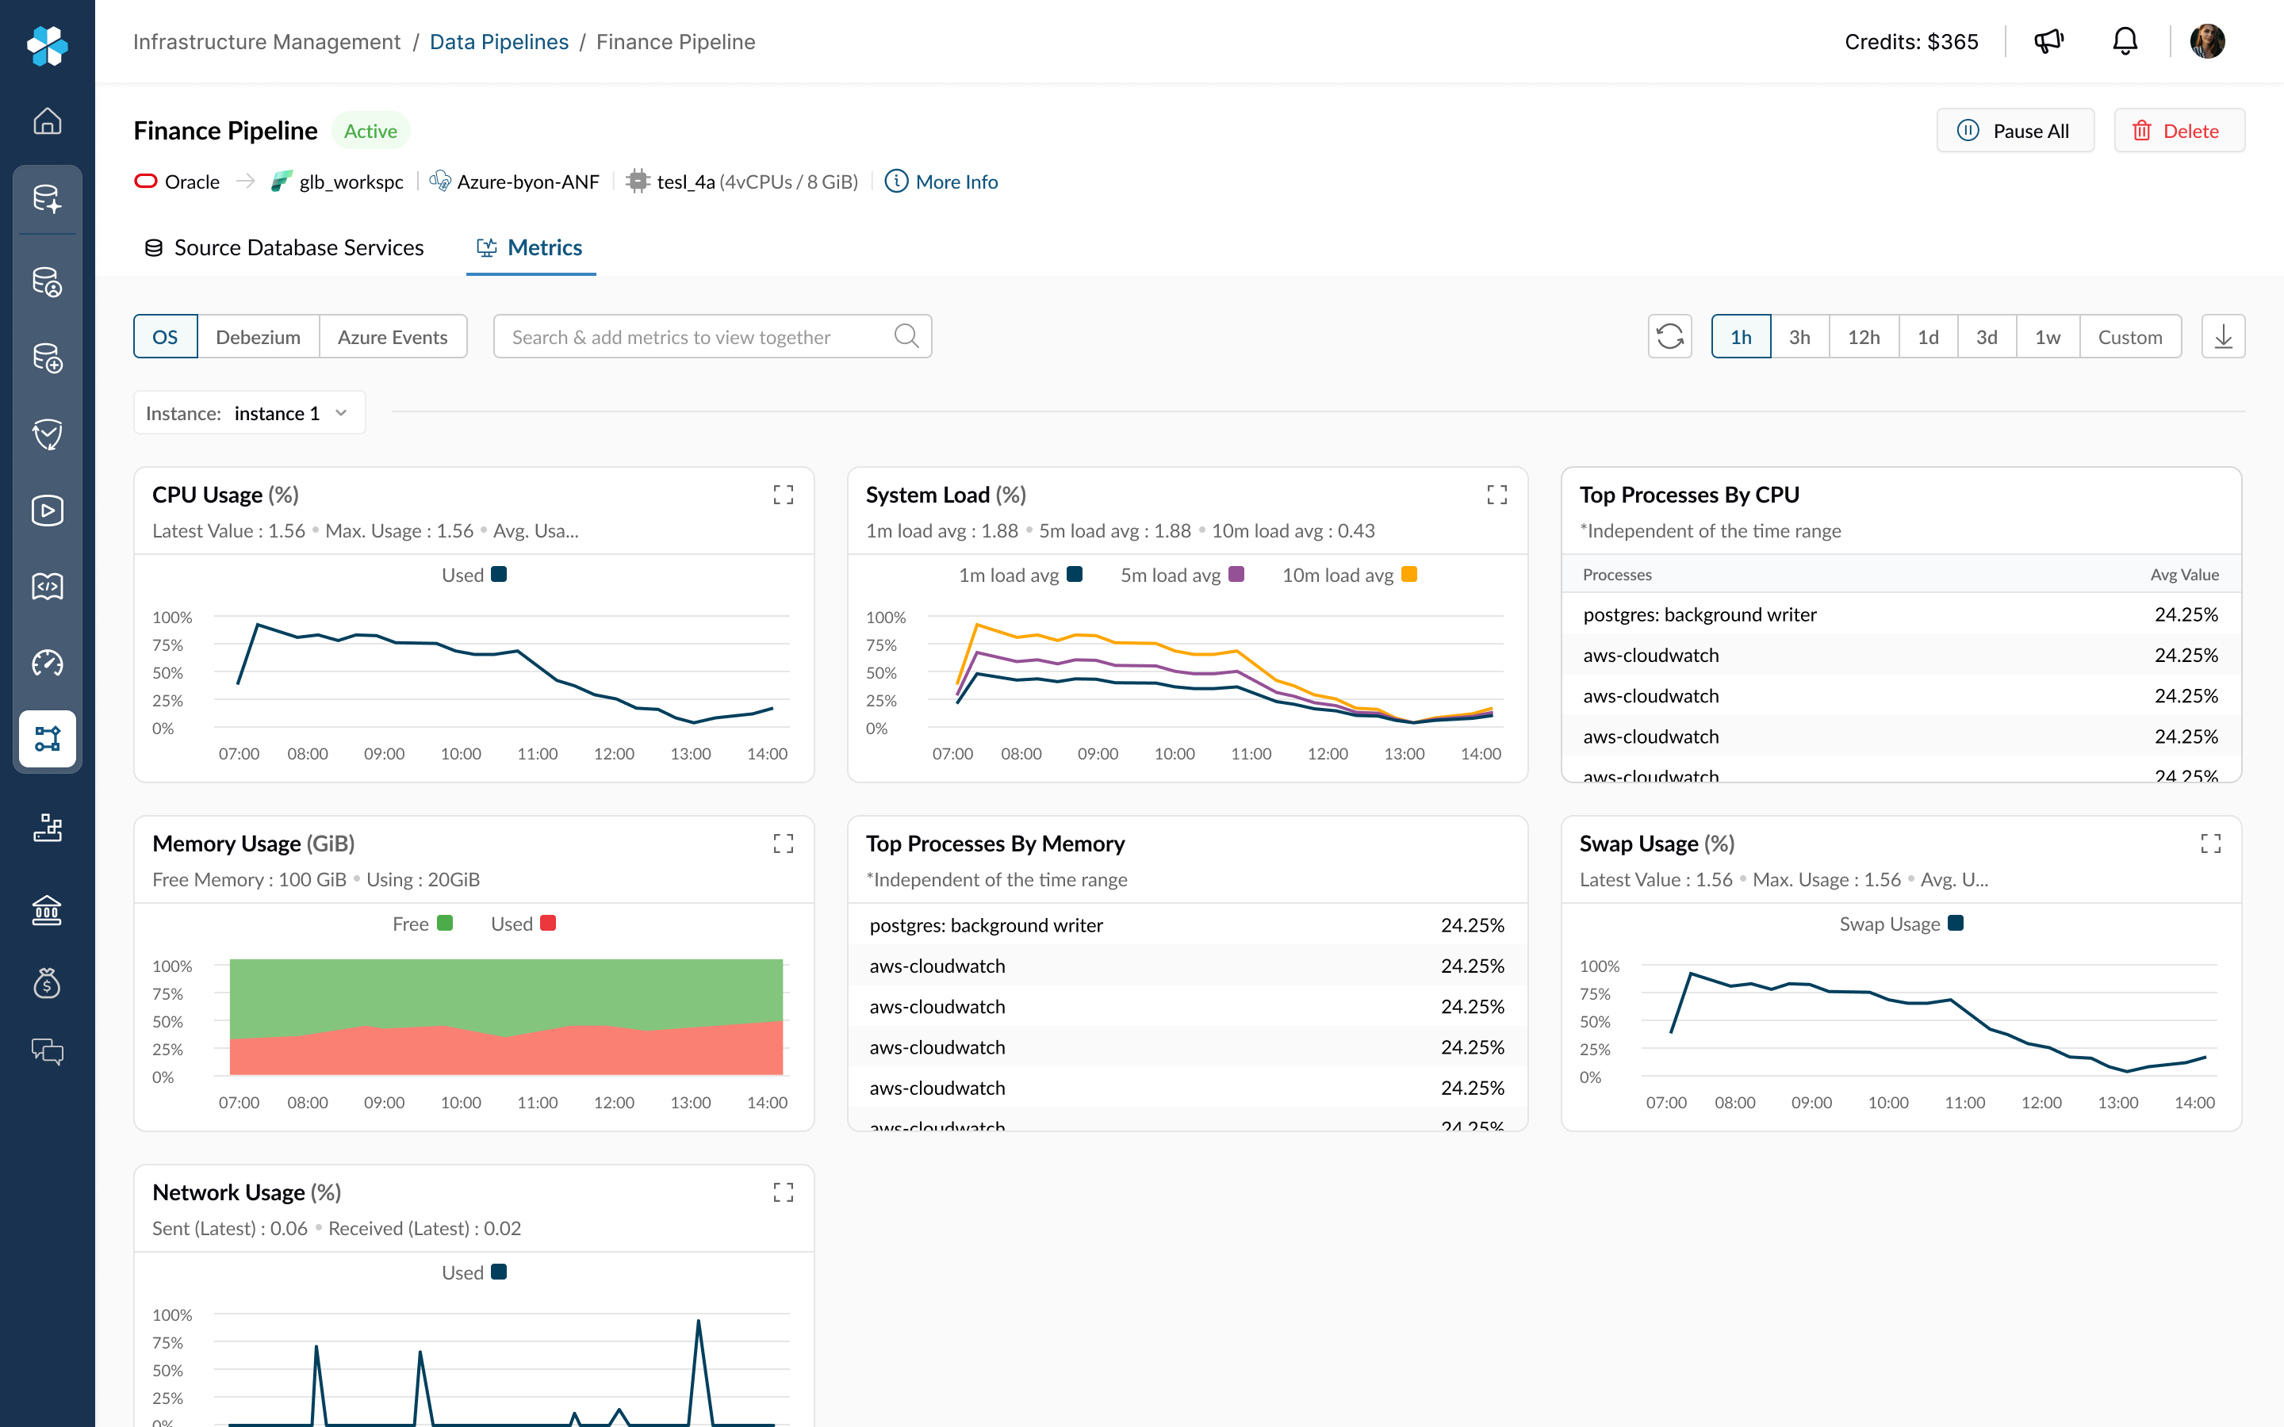Open the billing money bag icon
Screen dimensions: 2284x1427
pyautogui.click(x=48, y=985)
